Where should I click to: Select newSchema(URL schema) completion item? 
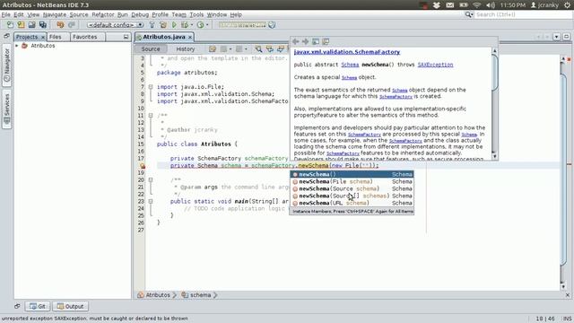click(x=352, y=203)
